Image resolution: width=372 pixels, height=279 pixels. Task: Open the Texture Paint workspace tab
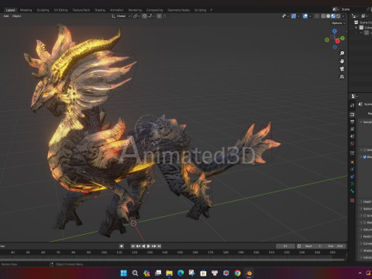coord(81,10)
